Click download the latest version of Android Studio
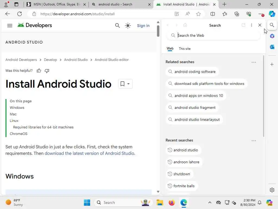Viewport: 278px width, 209px height. coord(89,153)
